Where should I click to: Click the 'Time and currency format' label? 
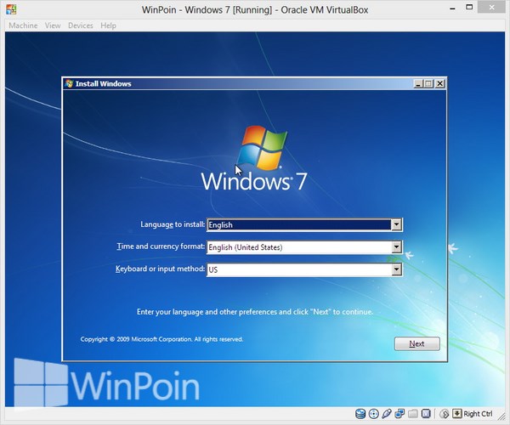pyautogui.click(x=161, y=246)
